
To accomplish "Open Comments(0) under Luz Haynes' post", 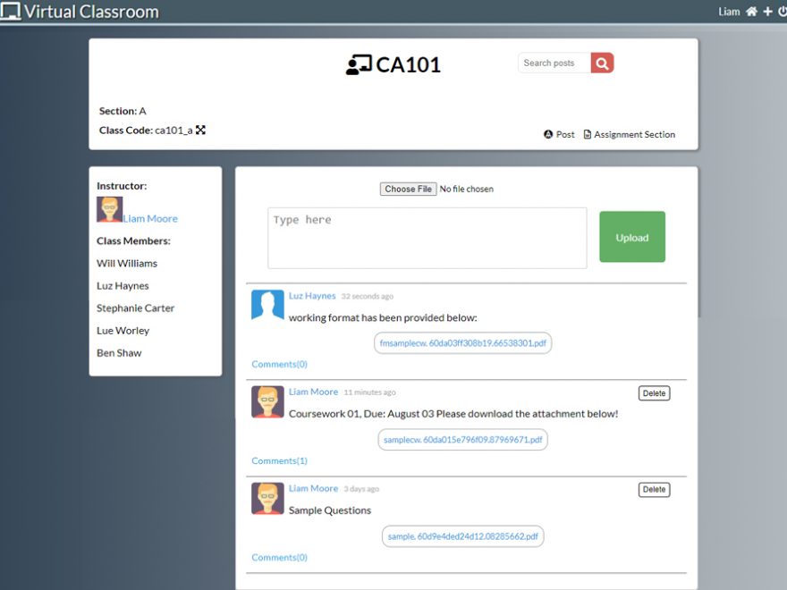I will 280,364.
